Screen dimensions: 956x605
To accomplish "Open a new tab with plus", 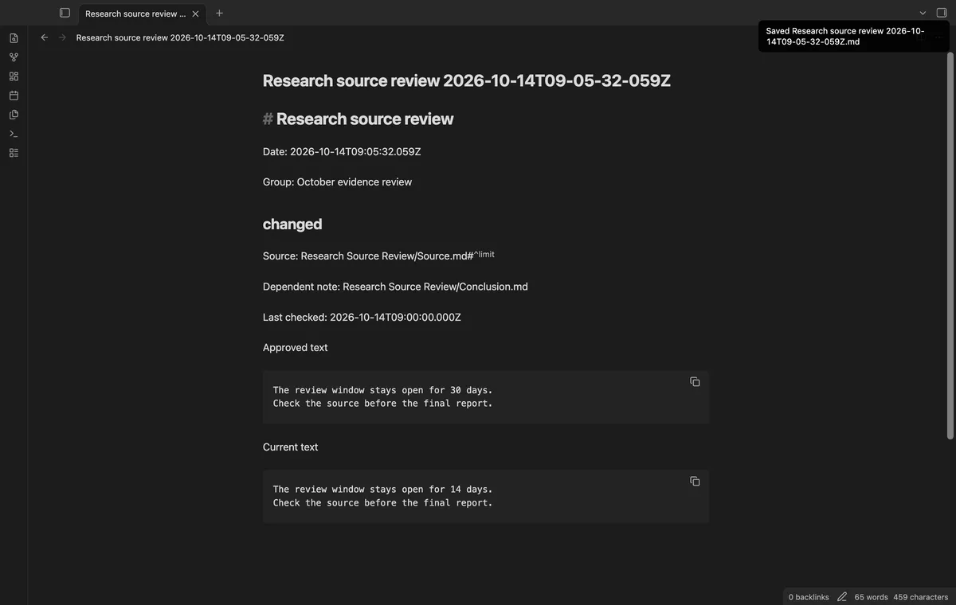I will [x=219, y=13].
